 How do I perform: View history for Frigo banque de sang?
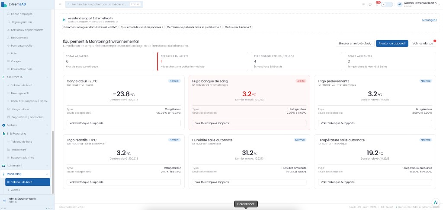coord(249,123)
